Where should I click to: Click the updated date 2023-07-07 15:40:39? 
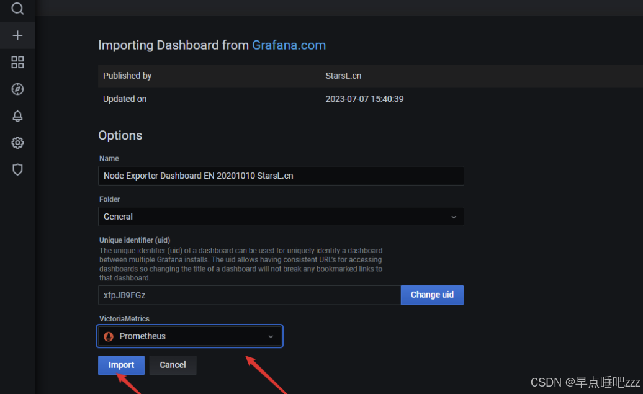[x=364, y=99]
